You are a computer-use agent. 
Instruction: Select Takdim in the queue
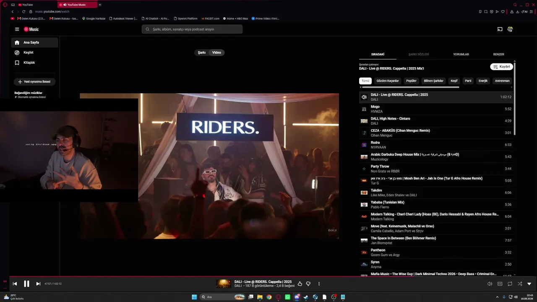436,193
